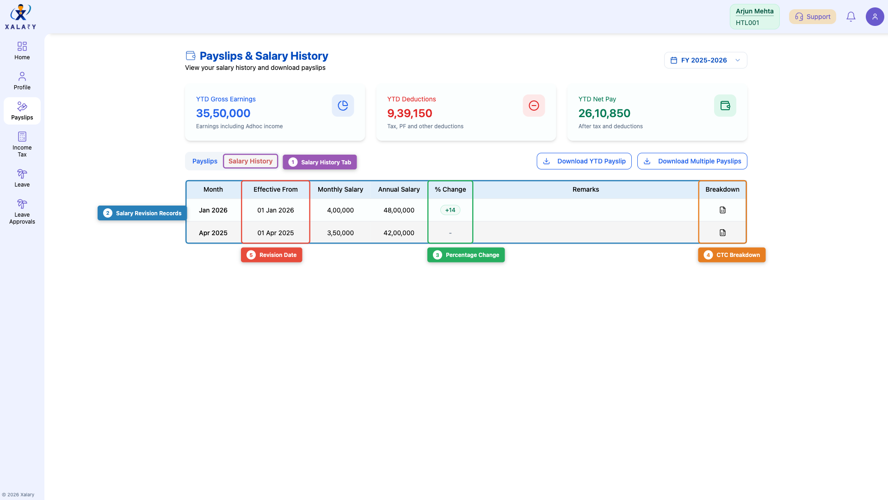Open the fiscal year selector chevron
888x500 pixels.
pos(738,60)
